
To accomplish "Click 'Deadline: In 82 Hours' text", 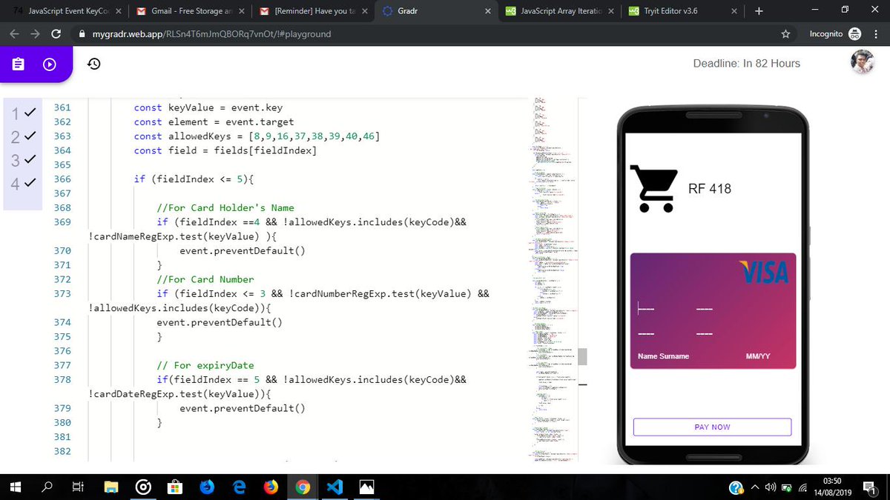I will pos(747,64).
